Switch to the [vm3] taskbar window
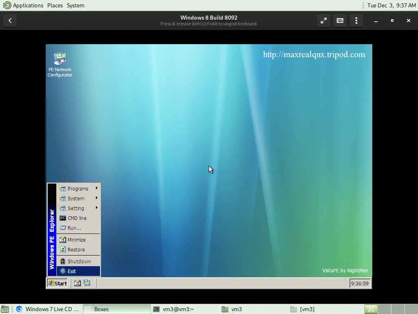 (323, 309)
